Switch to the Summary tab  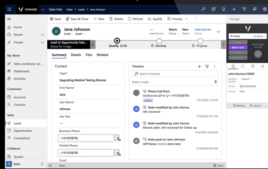pyautogui.click(x=59, y=55)
